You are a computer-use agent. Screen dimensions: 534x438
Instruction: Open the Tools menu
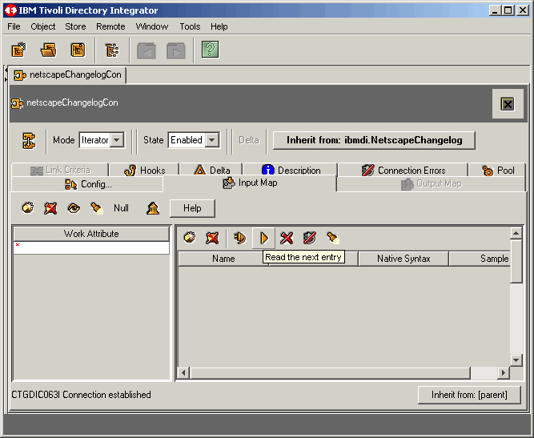(190, 26)
